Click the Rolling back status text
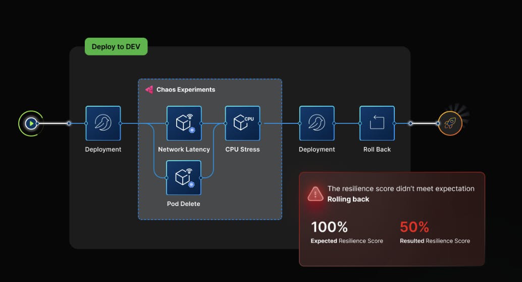This screenshot has height=282, width=522. tap(348, 199)
